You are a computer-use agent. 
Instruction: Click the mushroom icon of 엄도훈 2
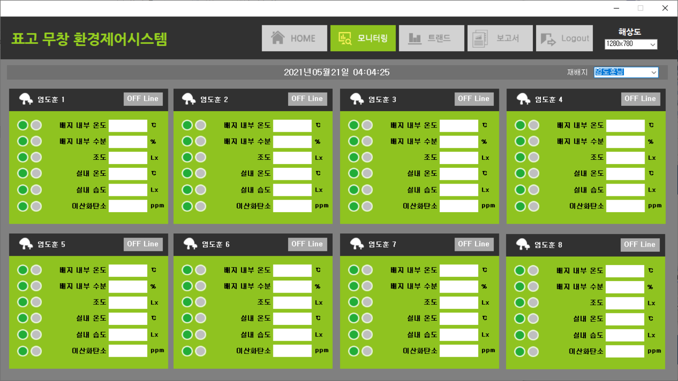(189, 99)
